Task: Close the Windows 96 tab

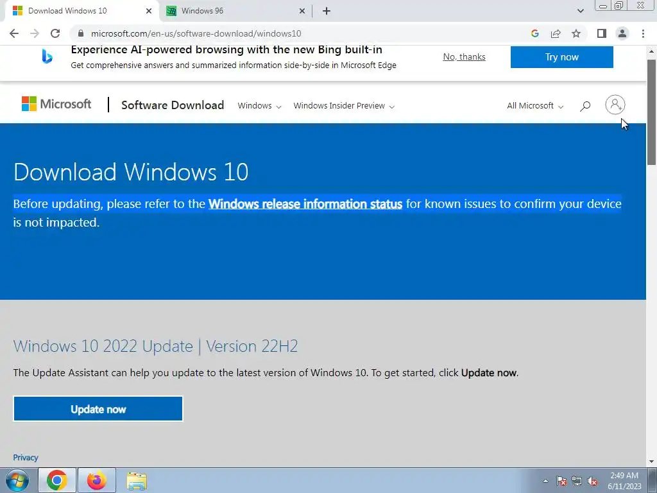Action: [x=302, y=11]
